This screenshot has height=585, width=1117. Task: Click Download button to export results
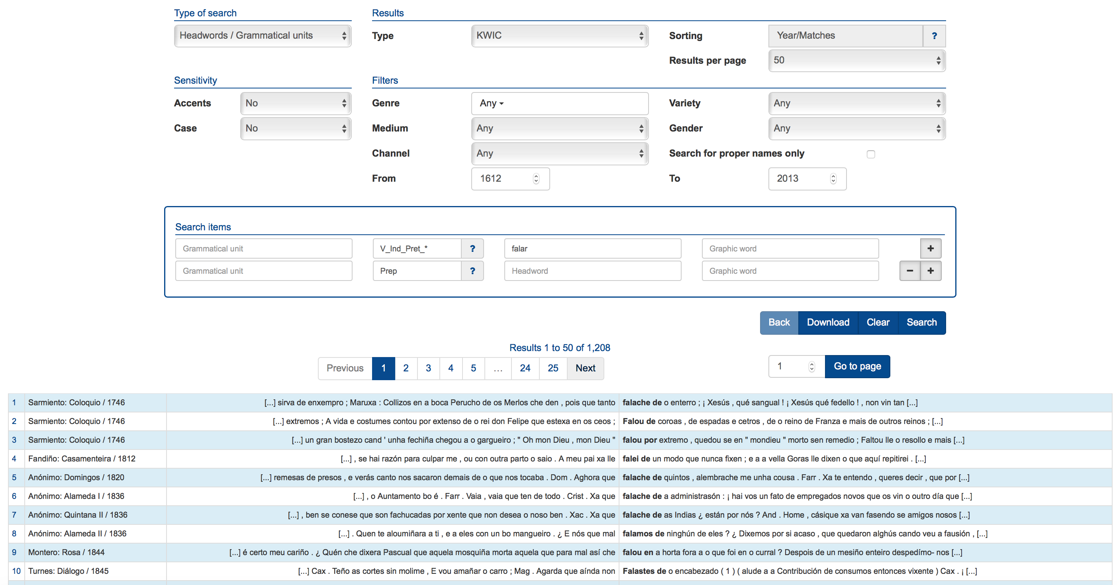(x=827, y=321)
